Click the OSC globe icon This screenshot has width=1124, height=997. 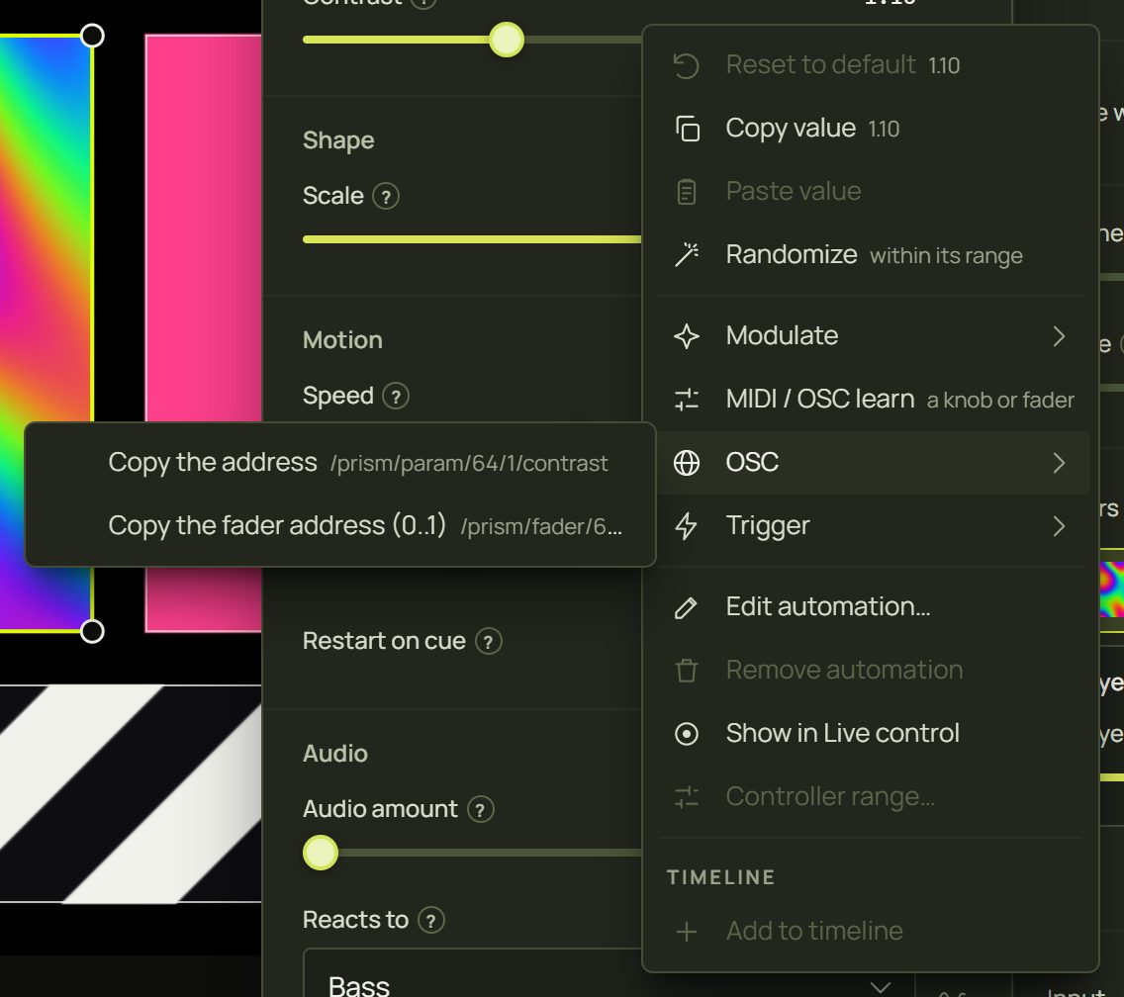tap(687, 463)
